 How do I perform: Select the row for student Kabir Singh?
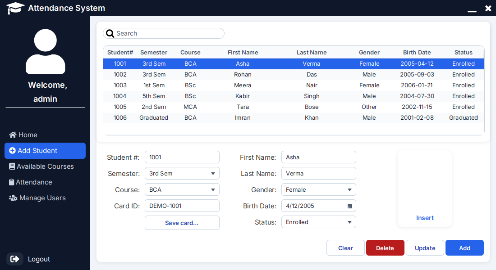tap(294, 96)
